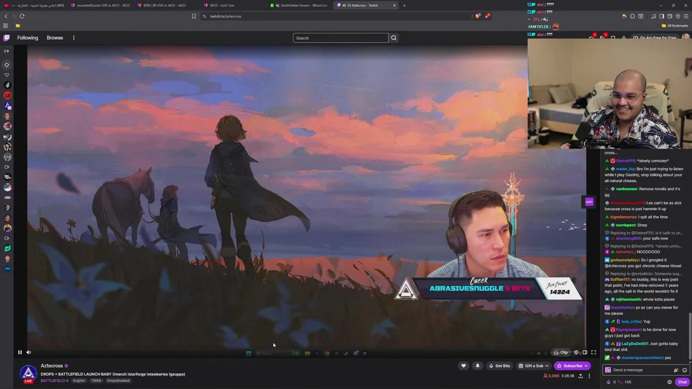This screenshot has height=389, width=692.
Task: Click username UncleHattan in chat
Action: click(x=622, y=307)
